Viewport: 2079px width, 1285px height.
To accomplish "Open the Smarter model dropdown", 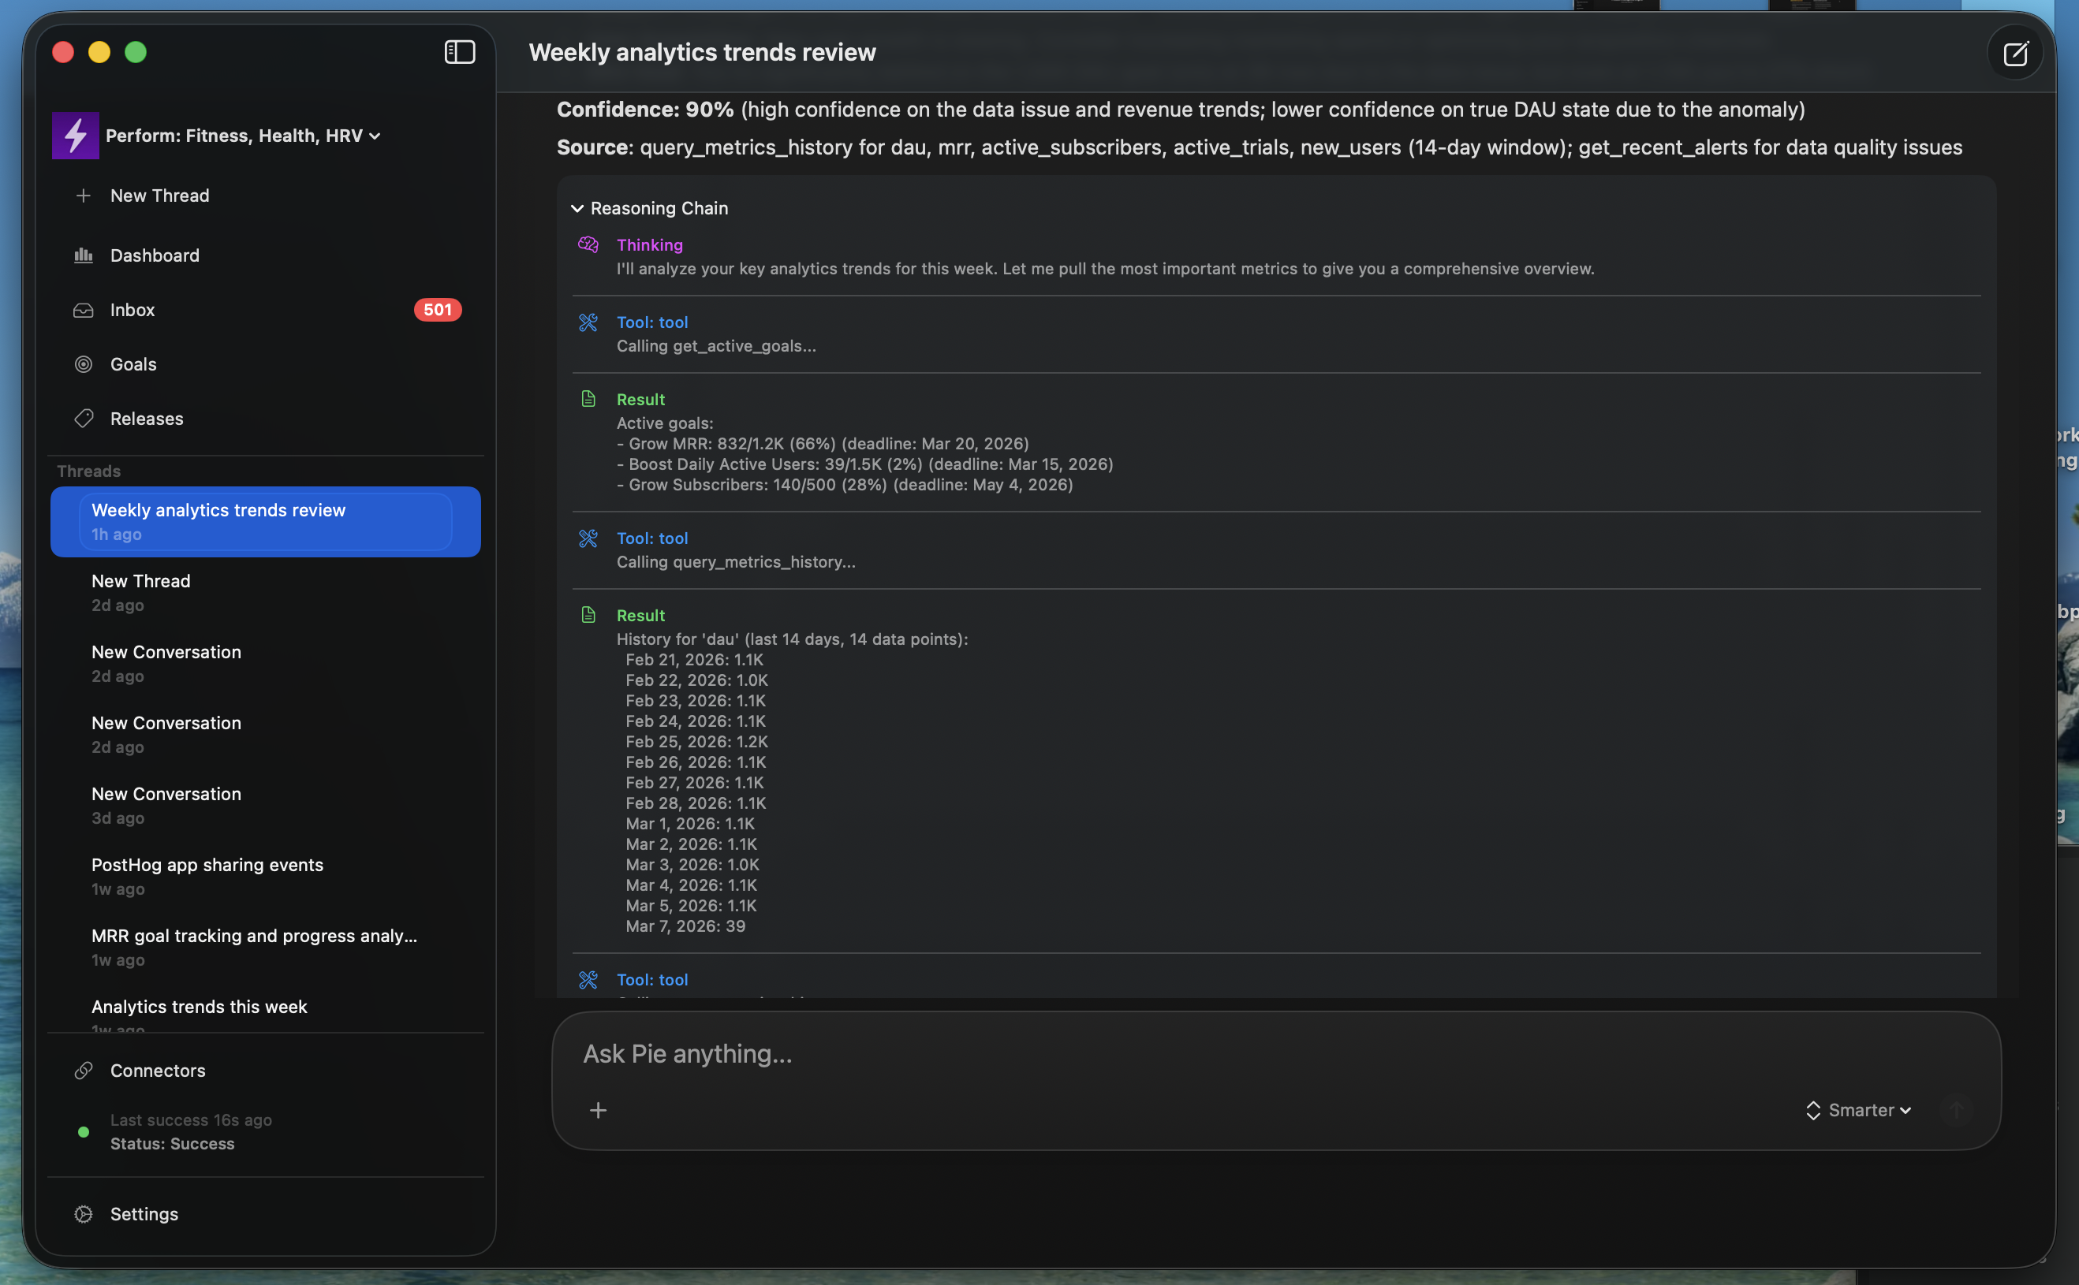I will 1860,1111.
